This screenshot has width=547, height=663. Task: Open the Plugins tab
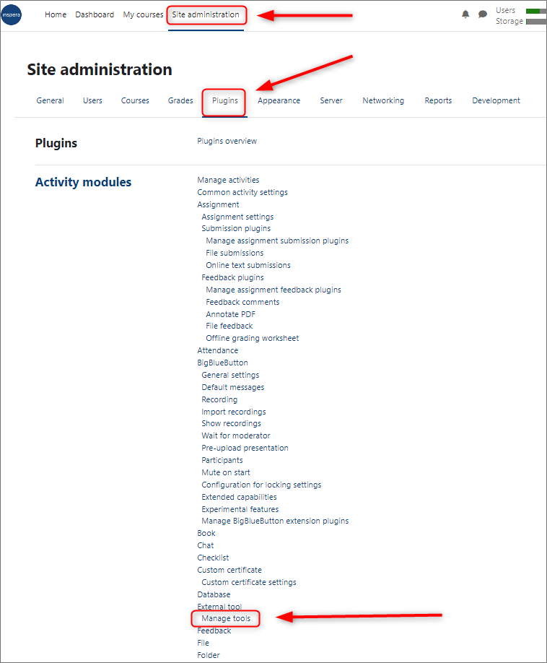[224, 100]
